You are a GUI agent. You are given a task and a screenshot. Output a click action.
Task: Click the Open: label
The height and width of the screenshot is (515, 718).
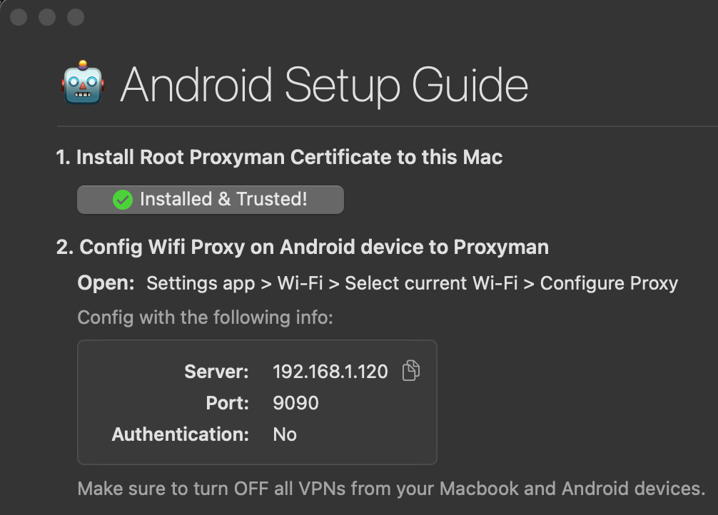(106, 283)
